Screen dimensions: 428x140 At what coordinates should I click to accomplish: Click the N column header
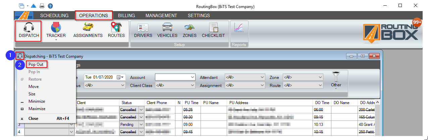point(179,102)
